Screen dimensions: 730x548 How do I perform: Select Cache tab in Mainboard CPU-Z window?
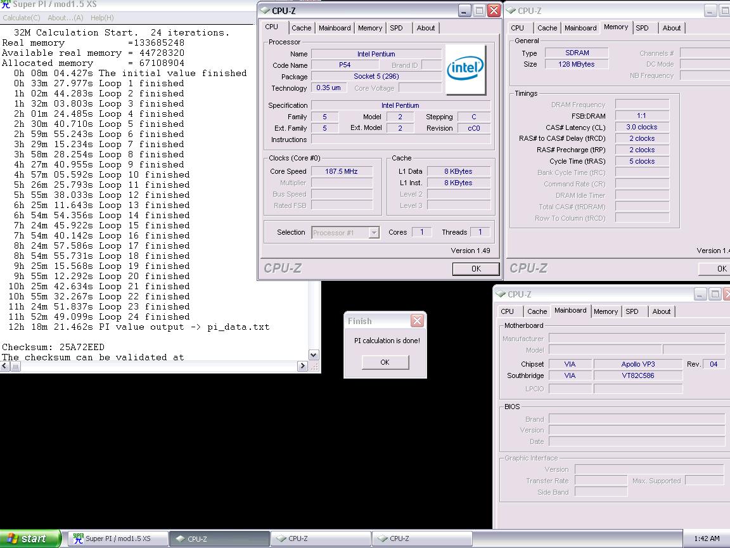click(537, 311)
